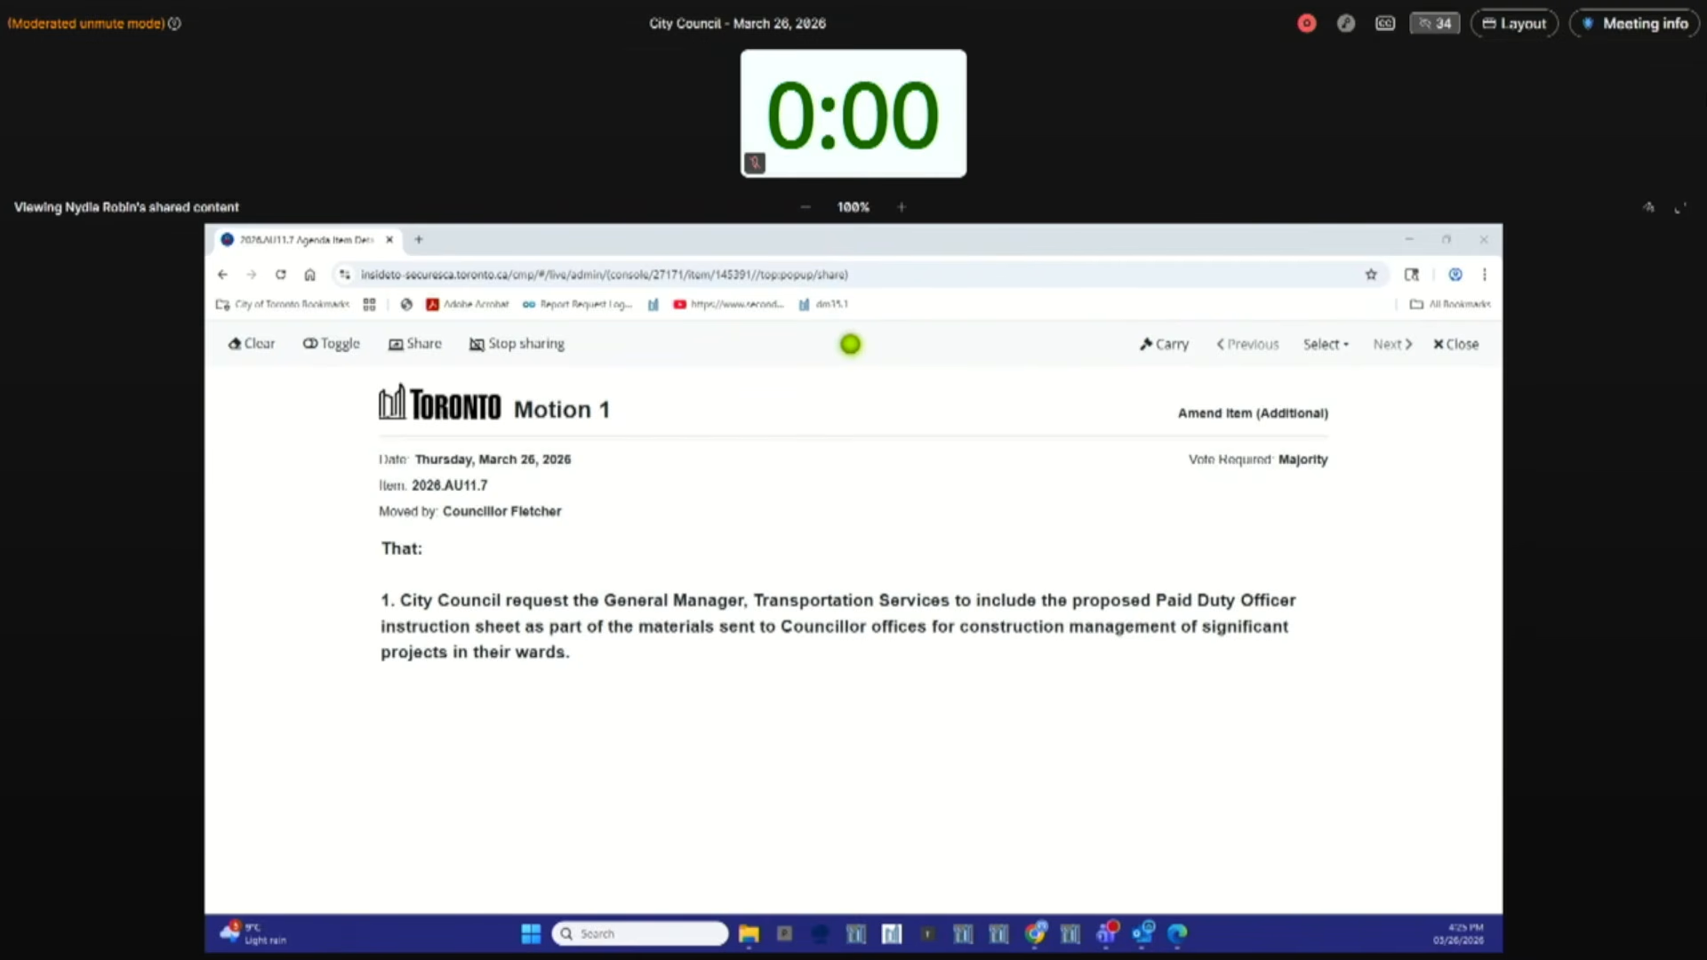Open the browser profile icon
1707x960 pixels.
point(1455,275)
